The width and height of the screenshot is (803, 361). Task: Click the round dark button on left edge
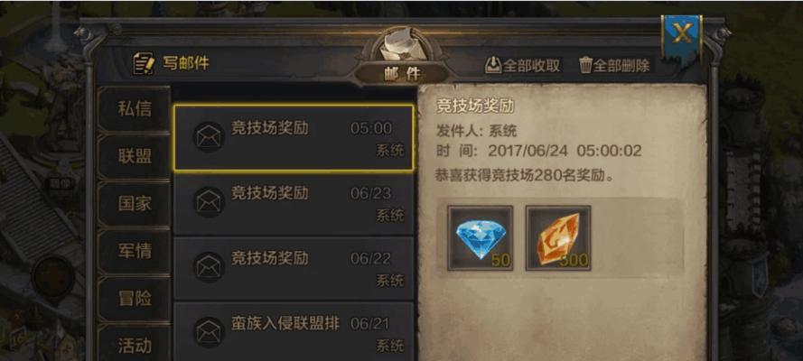[x=52, y=277]
